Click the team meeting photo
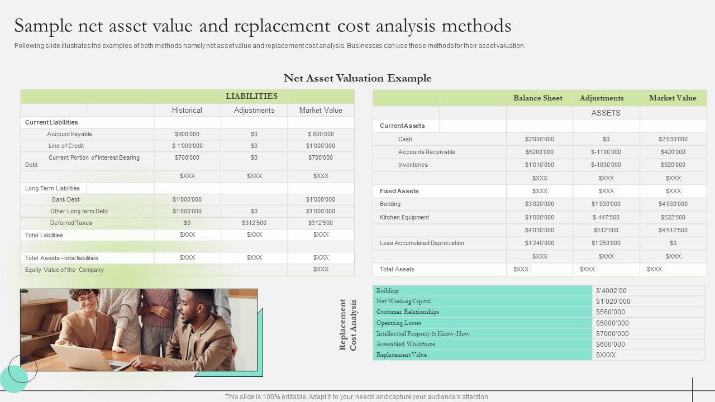Screen dimensions: 715x402 [x=139, y=329]
